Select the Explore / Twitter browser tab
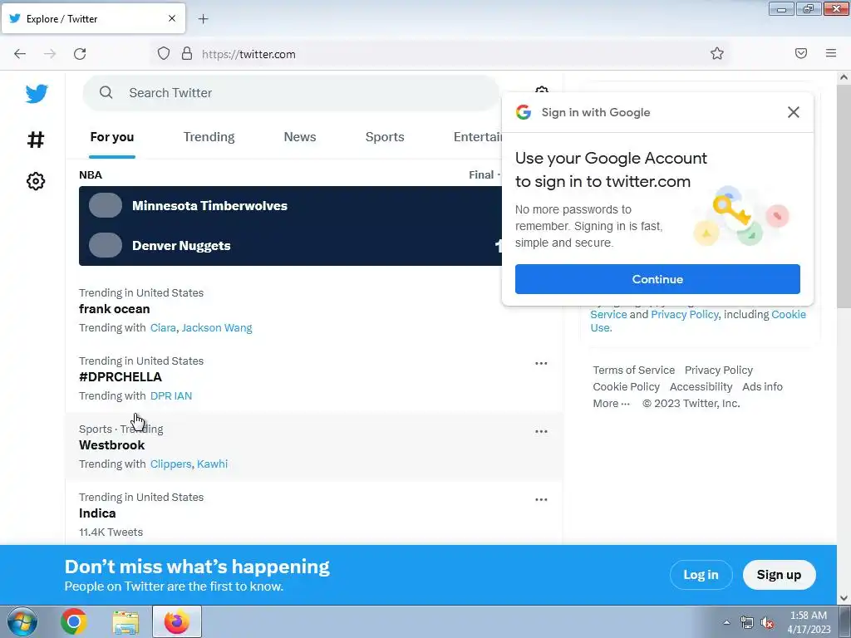This screenshot has height=638, width=851. point(93,18)
